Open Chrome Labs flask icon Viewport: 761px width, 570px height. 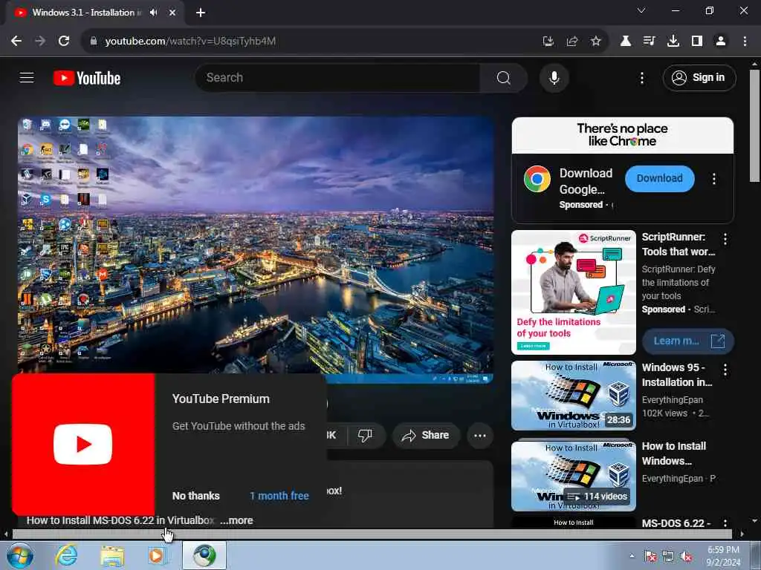click(x=626, y=42)
